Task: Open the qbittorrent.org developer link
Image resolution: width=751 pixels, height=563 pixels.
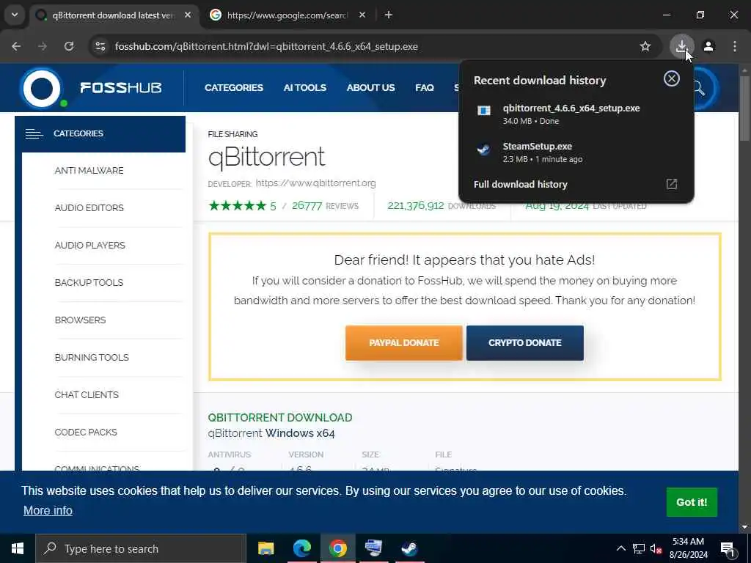Action: (x=315, y=183)
